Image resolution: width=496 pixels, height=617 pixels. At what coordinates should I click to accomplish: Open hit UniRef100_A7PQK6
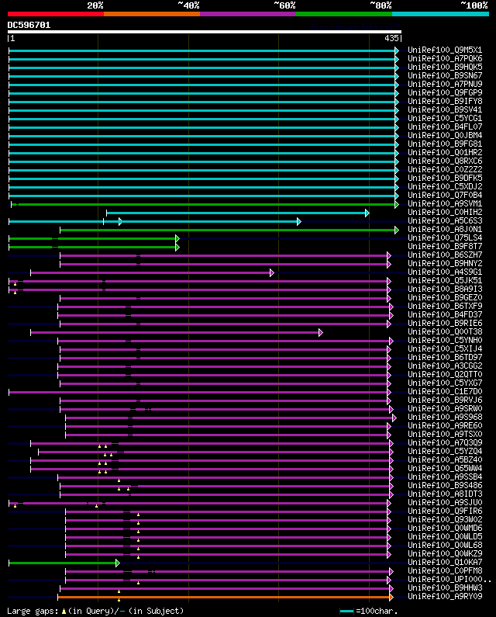tap(445, 59)
